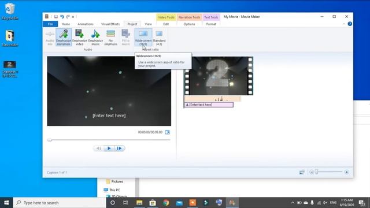Image resolution: width=370 pixels, height=208 pixels.
Task: Click the Movie Maker app icon in title bar
Action: pyautogui.click(x=46, y=17)
